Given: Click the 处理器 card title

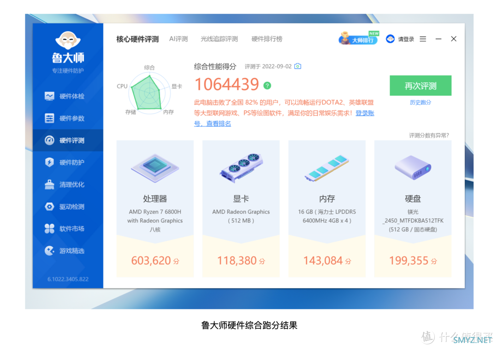Looking at the screenshot, I should coord(155,199).
